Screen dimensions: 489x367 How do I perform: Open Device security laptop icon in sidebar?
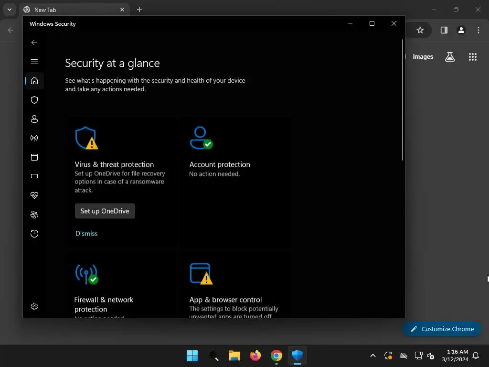click(34, 176)
